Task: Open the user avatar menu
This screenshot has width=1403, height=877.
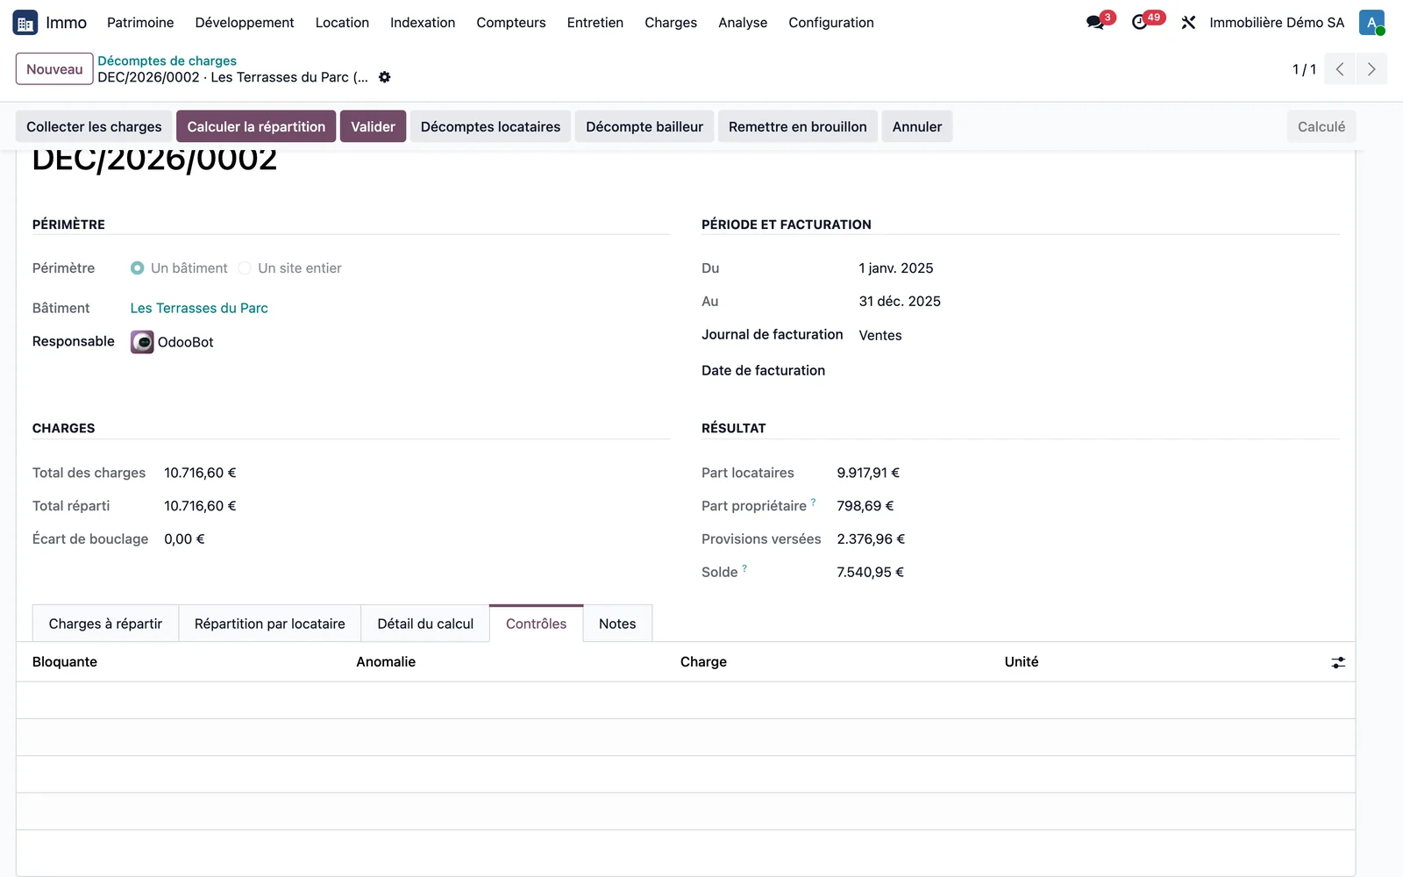Action: [x=1371, y=23]
